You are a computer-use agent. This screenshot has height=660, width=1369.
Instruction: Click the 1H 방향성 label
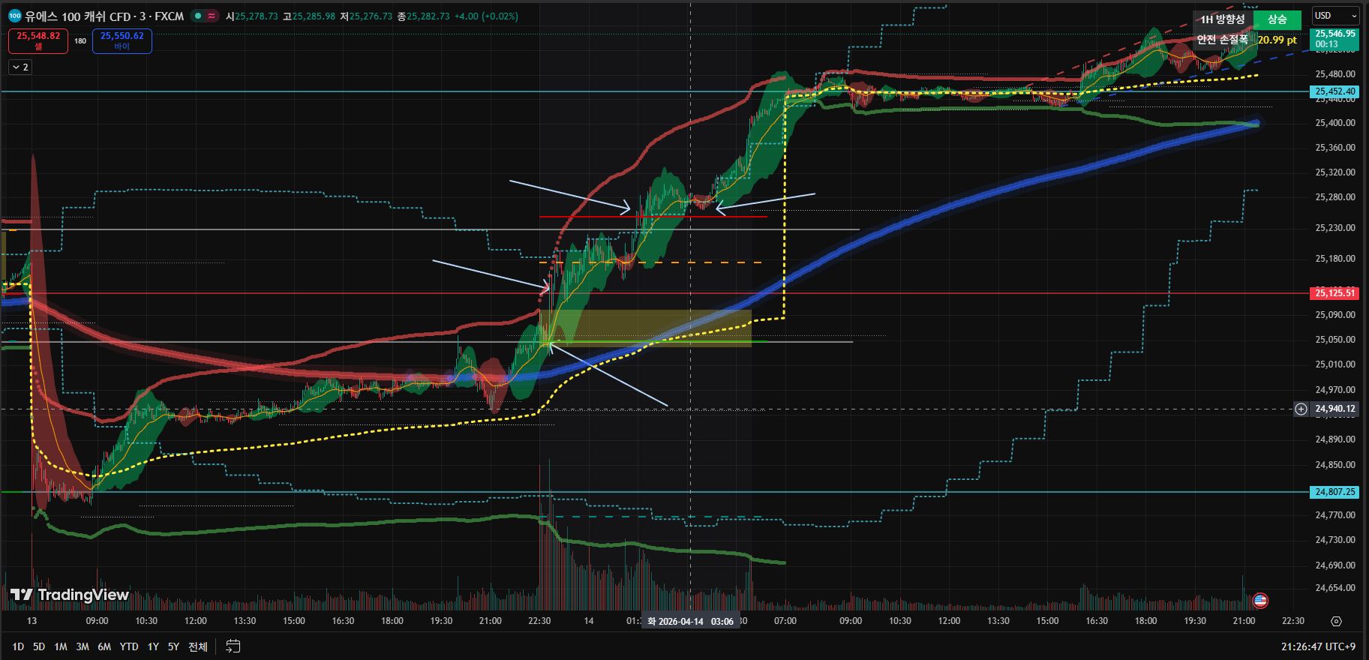coord(1222,19)
